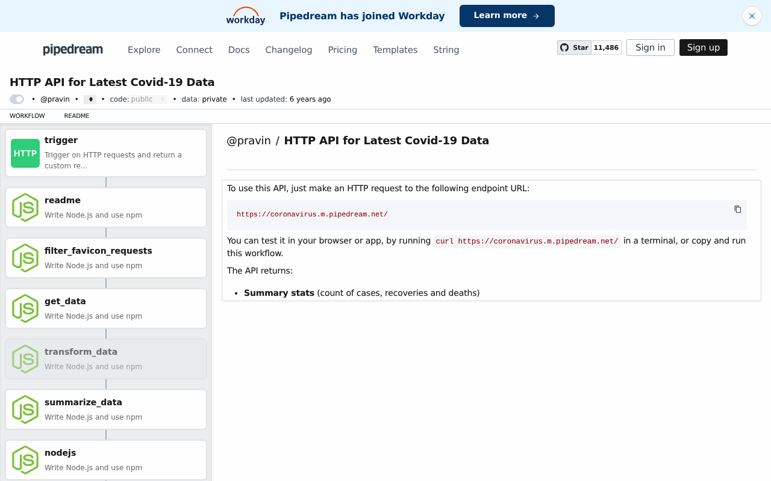Click the HTTP API for Latest Covid-19 Data title
The width and height of the screenshot is (771, 481).
pyautogui.click(x=112, y=82)
